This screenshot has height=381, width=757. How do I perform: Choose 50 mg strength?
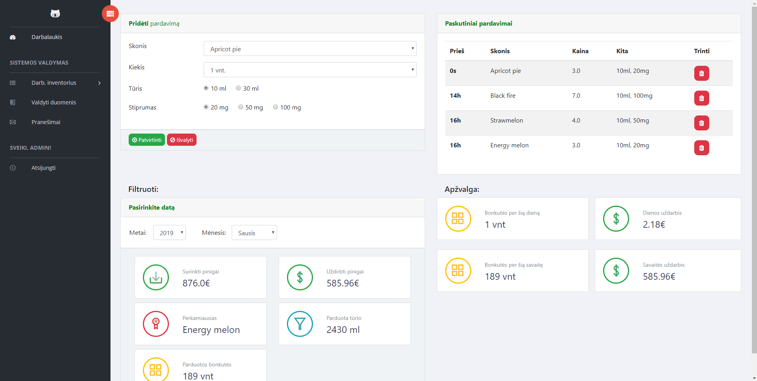tap(241, 107)
